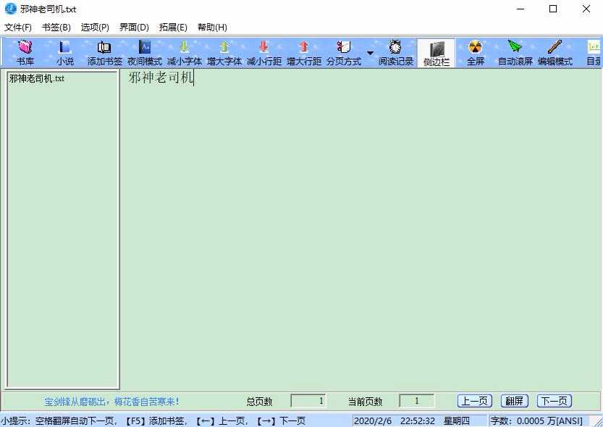The width and height of the screenshot is (603, 427).
Task: Open the 界面(D) menu
Action: tap(134, 28)
